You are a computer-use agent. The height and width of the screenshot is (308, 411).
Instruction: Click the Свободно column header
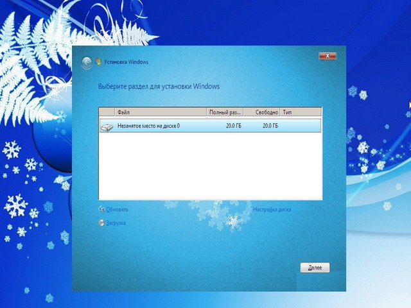coord(262,112)
